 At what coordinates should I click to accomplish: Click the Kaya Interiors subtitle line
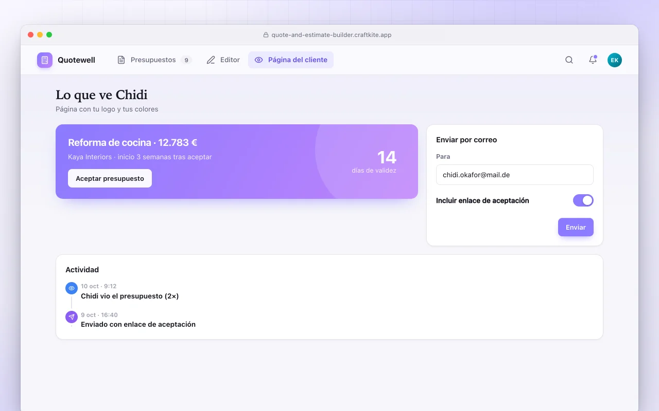[140, 157]
